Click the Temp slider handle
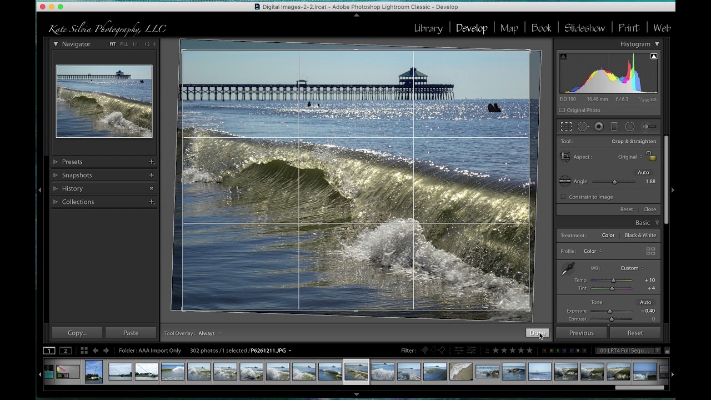Image resolution: width=711 pixels, height=400 pixels. point(613,281)
